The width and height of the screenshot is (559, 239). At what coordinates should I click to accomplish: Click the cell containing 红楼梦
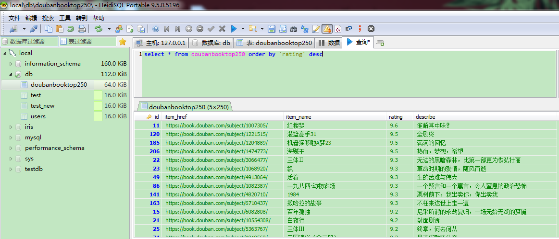pos(335,125)
